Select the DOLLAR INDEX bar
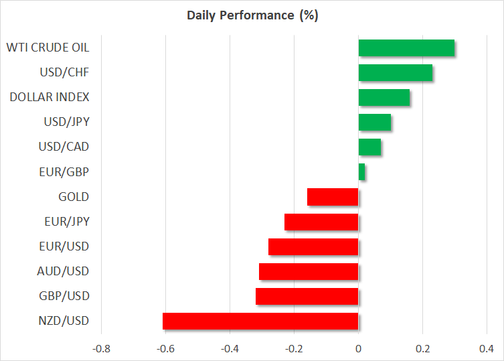Screen dimensions: 504x361 (x=384, y=98)
